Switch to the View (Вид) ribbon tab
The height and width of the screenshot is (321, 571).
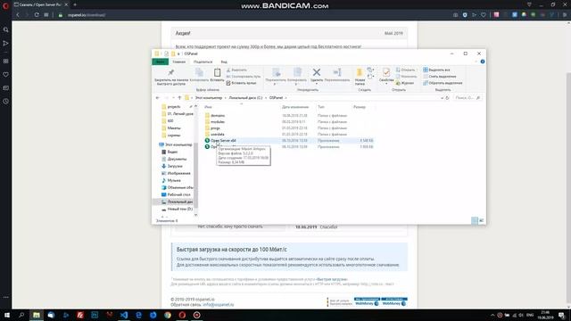tap(224, 62)
